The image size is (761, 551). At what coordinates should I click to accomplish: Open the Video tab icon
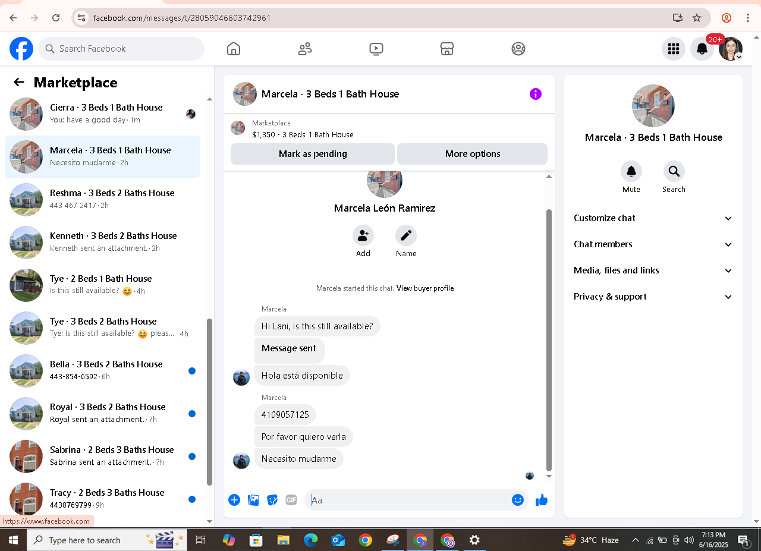(x=376, y=49)
